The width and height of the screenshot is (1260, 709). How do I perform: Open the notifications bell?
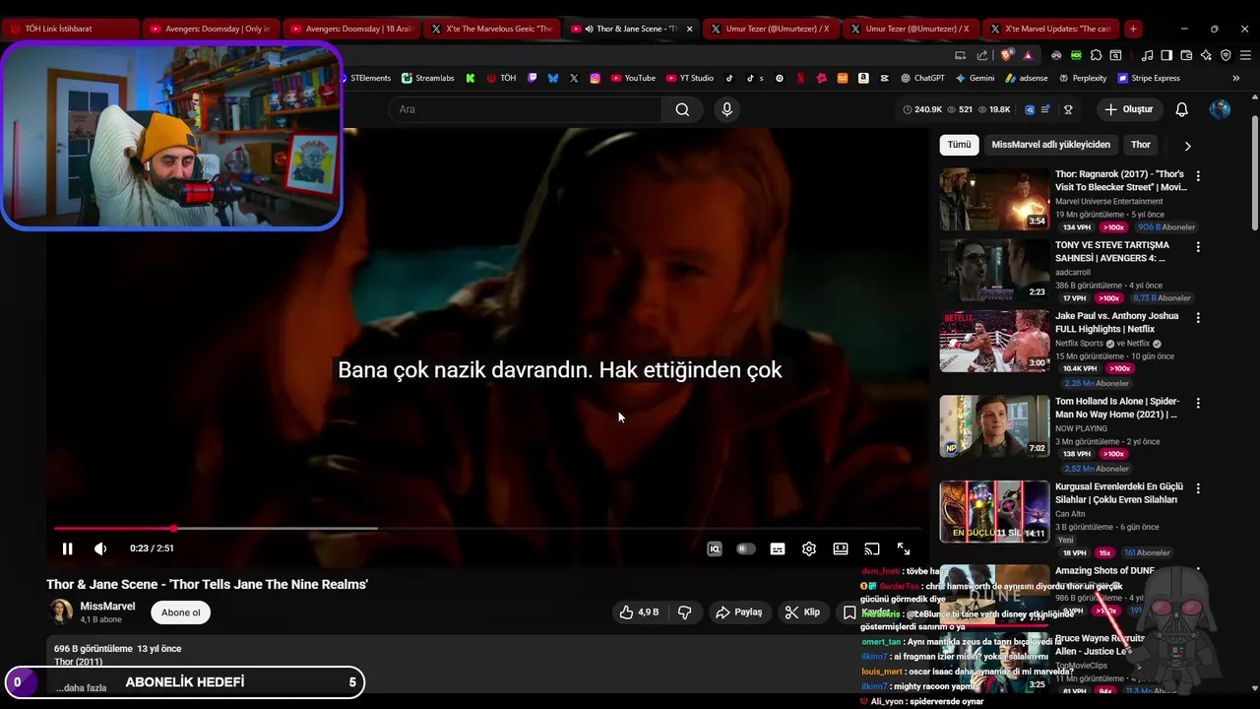(1182, 109)
